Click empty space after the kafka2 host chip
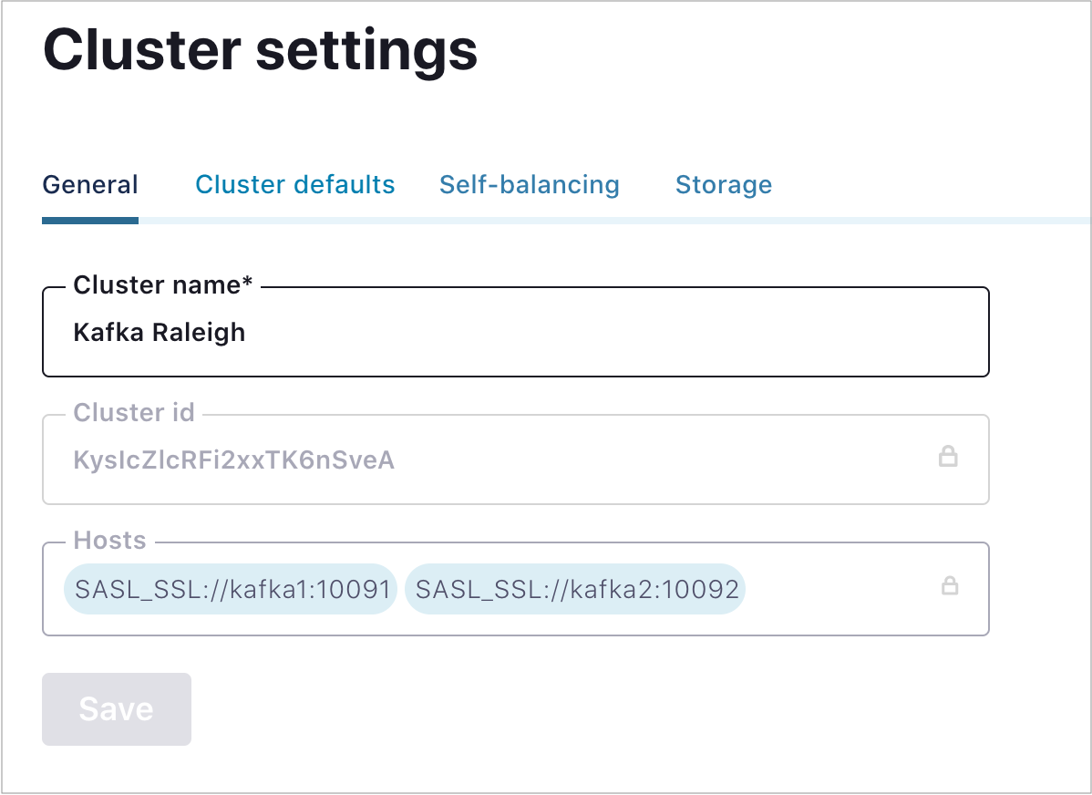Image resolution: width=1092 pixels, height=795 pixels. pyautogui.click(x=839, y=590)
